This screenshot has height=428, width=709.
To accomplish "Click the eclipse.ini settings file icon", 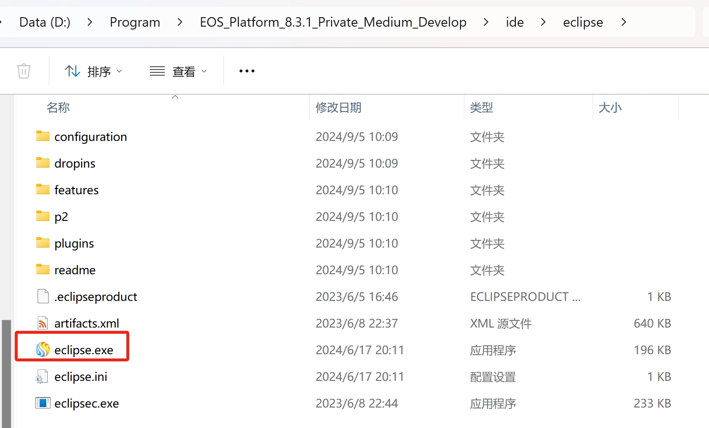I will [x=42, y=377].
